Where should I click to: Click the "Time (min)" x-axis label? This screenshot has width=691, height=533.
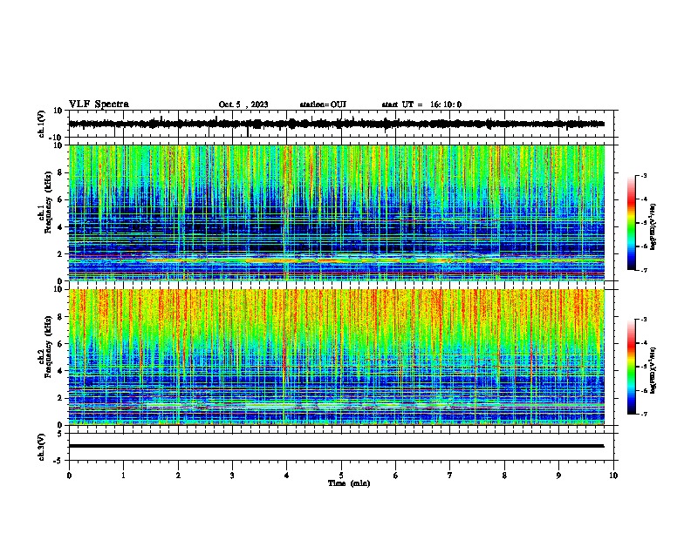coord(349,483)
